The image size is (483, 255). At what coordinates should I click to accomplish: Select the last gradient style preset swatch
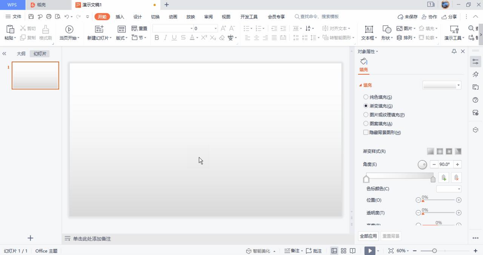point(458,151)
